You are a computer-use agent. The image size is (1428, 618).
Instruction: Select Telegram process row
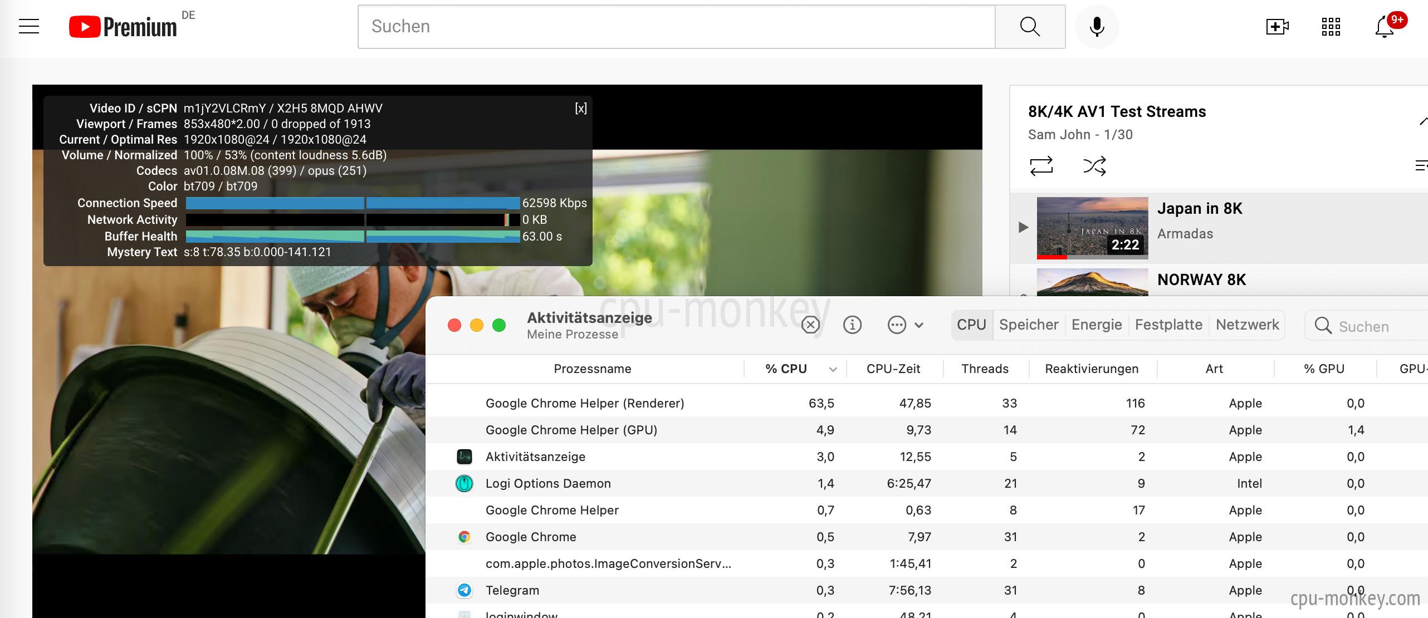pos(927,590)
